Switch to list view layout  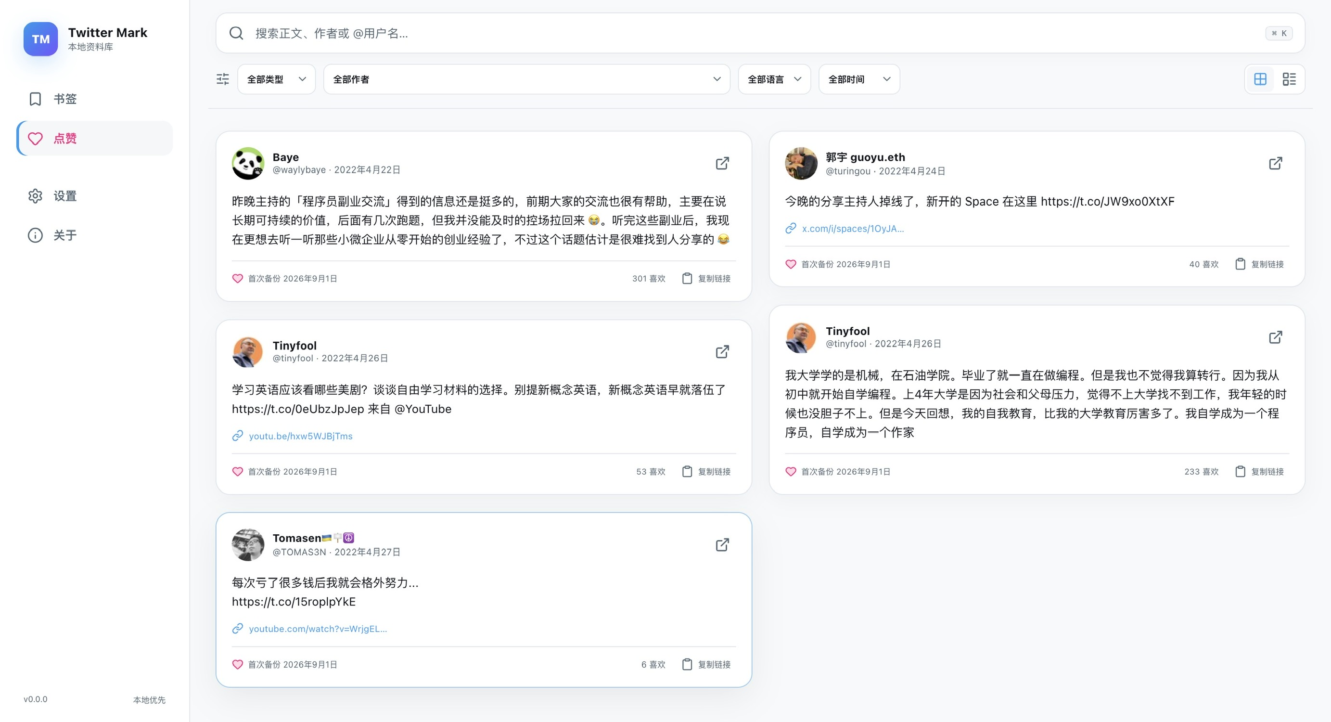[1289, 79]
